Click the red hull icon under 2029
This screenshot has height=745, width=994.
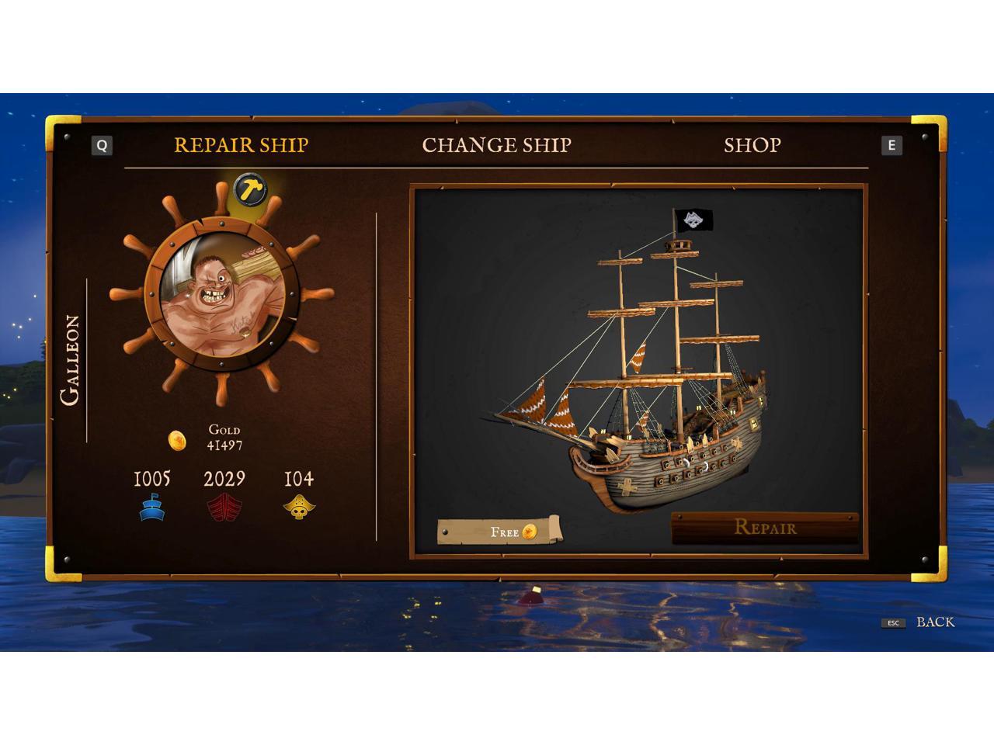pyautogui.click(x=224, y=508)
